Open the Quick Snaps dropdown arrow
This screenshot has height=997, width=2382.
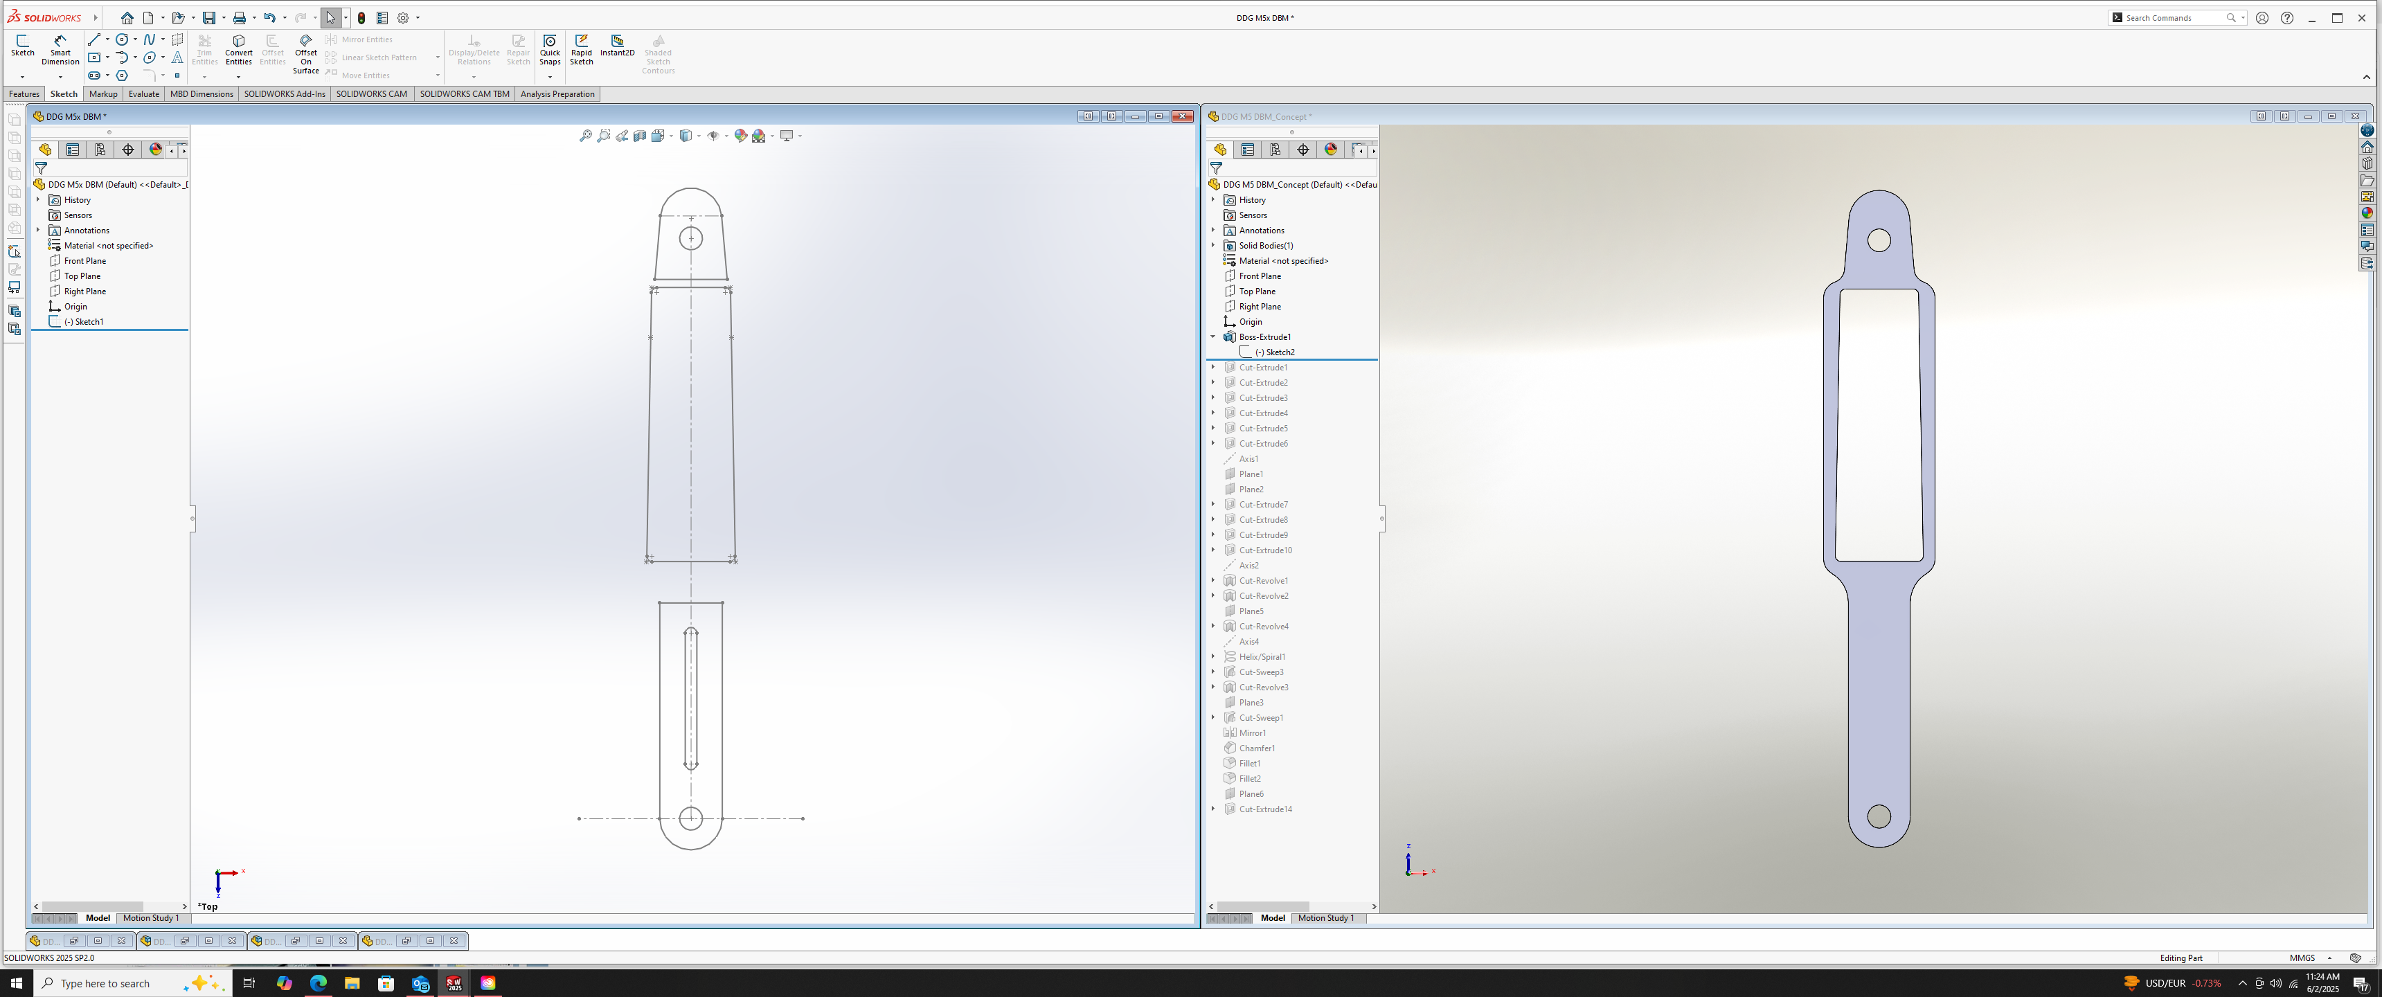pos(550,77)
